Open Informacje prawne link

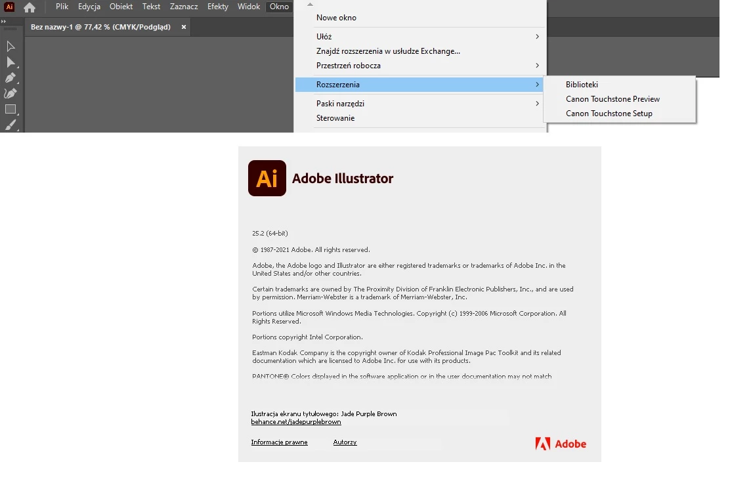(280, 442)
